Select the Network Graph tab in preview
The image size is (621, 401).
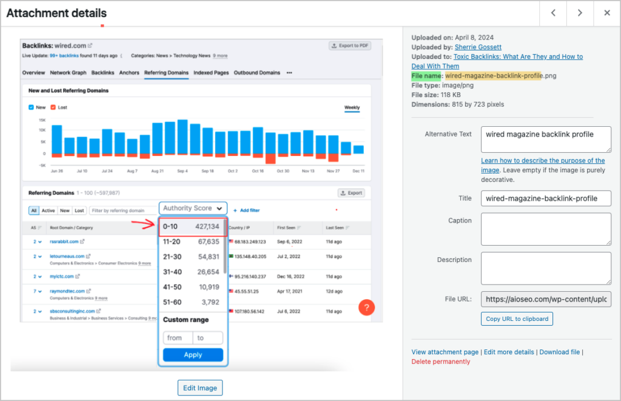[x=68, y=73]
